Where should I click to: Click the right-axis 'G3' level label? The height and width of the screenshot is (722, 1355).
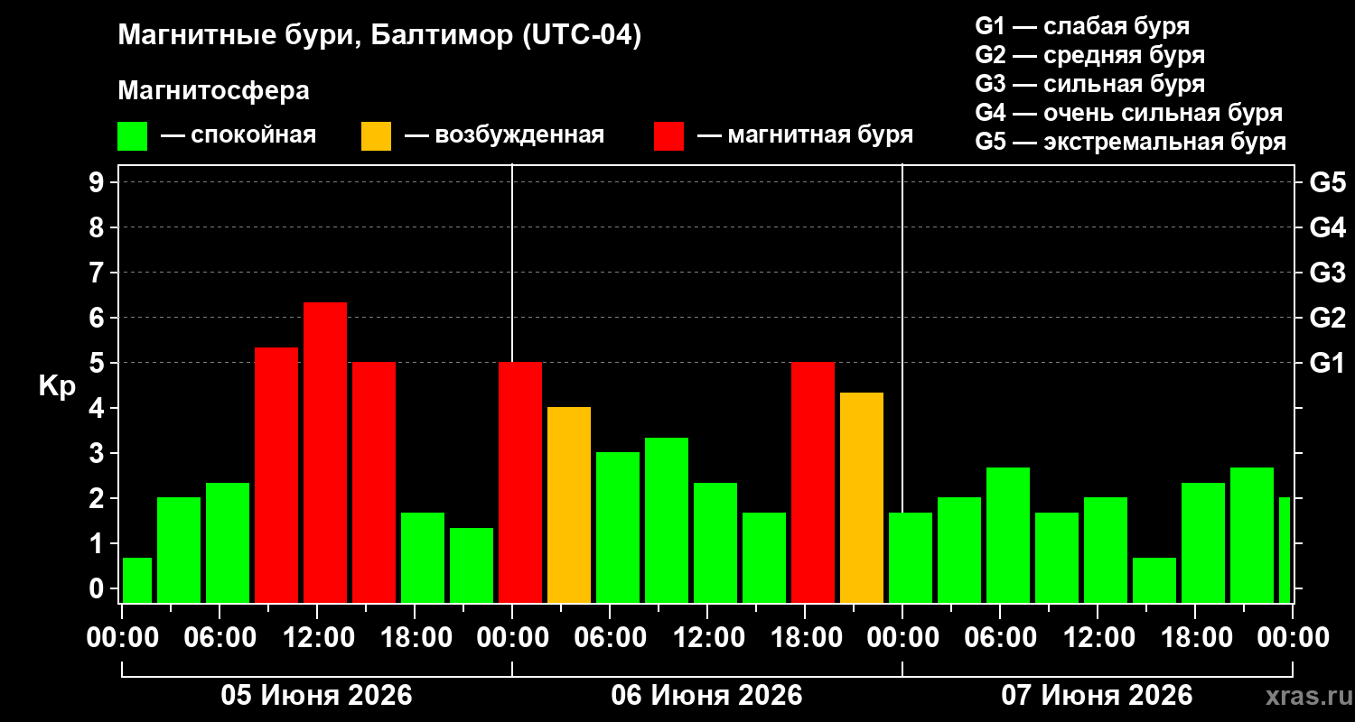(1328, 273)
